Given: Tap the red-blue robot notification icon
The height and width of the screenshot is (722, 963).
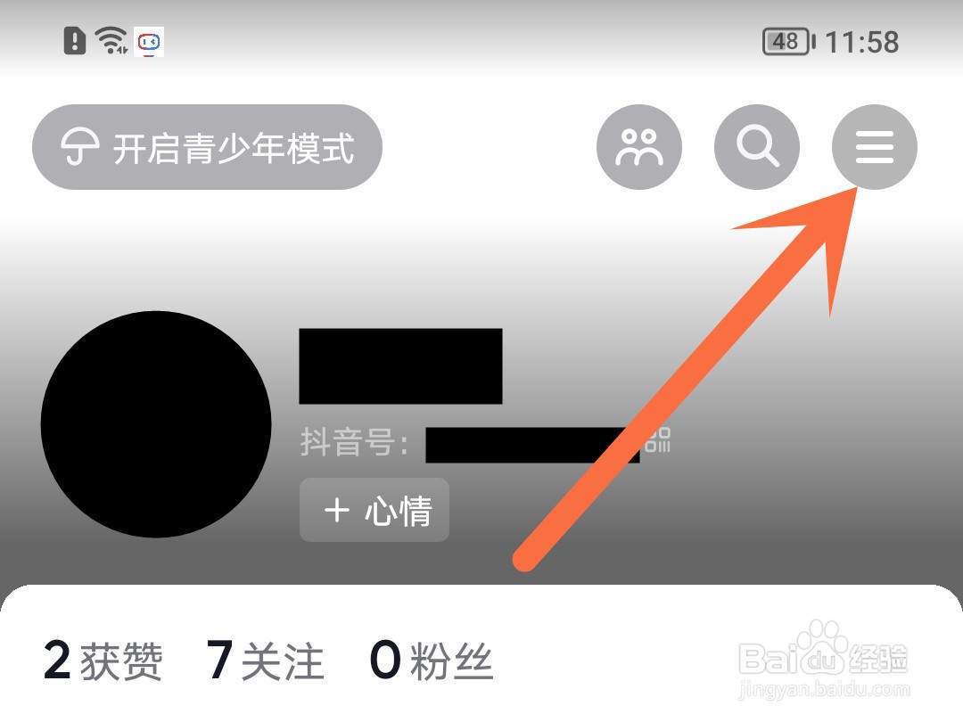Looking at the screenshot, I should point(149,42).
